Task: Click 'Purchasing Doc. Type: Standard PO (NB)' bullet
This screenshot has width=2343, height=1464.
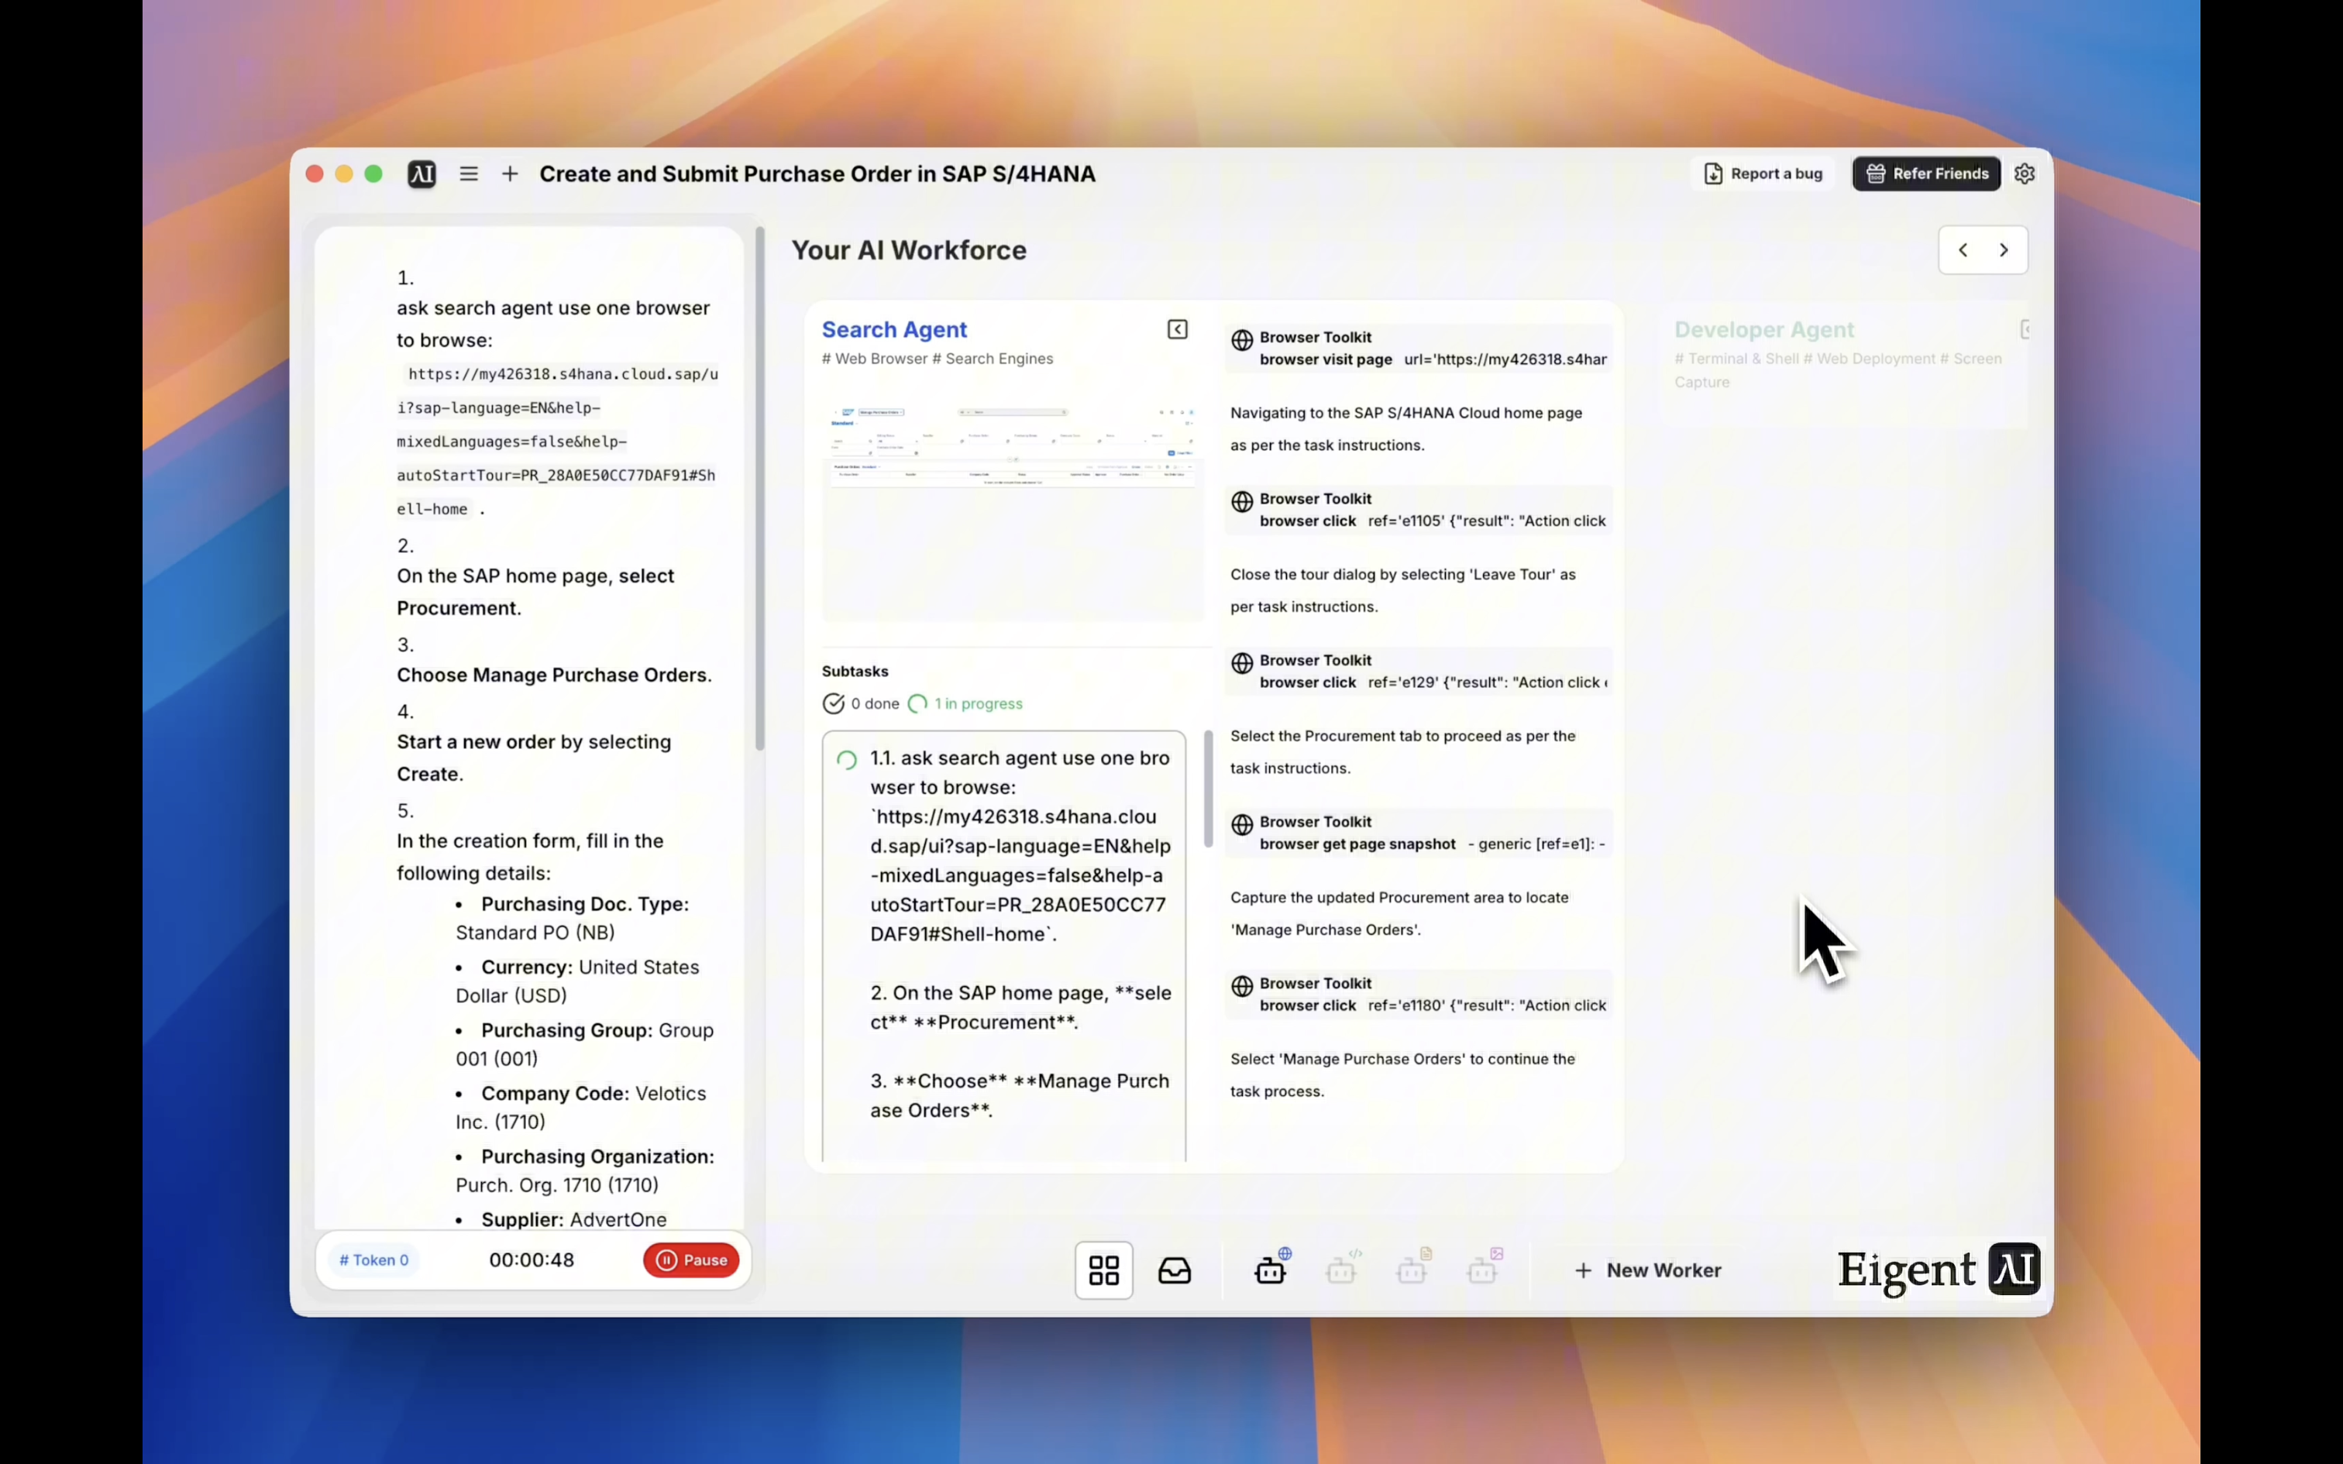Action: click(573, 918)
